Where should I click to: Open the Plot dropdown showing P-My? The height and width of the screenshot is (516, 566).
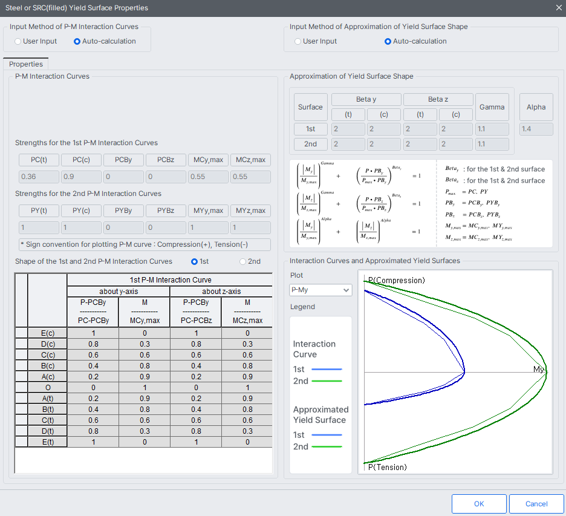320,290
